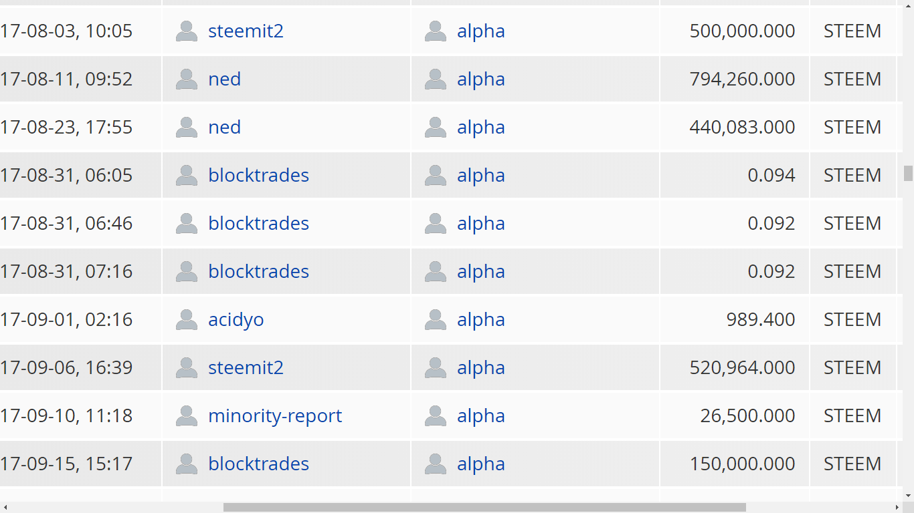Viewport: 914px width, 513px height.
Task: Click avatar icon beside blocktrades at 06:05
Action: pyautogui.click(x=187, y=176)
